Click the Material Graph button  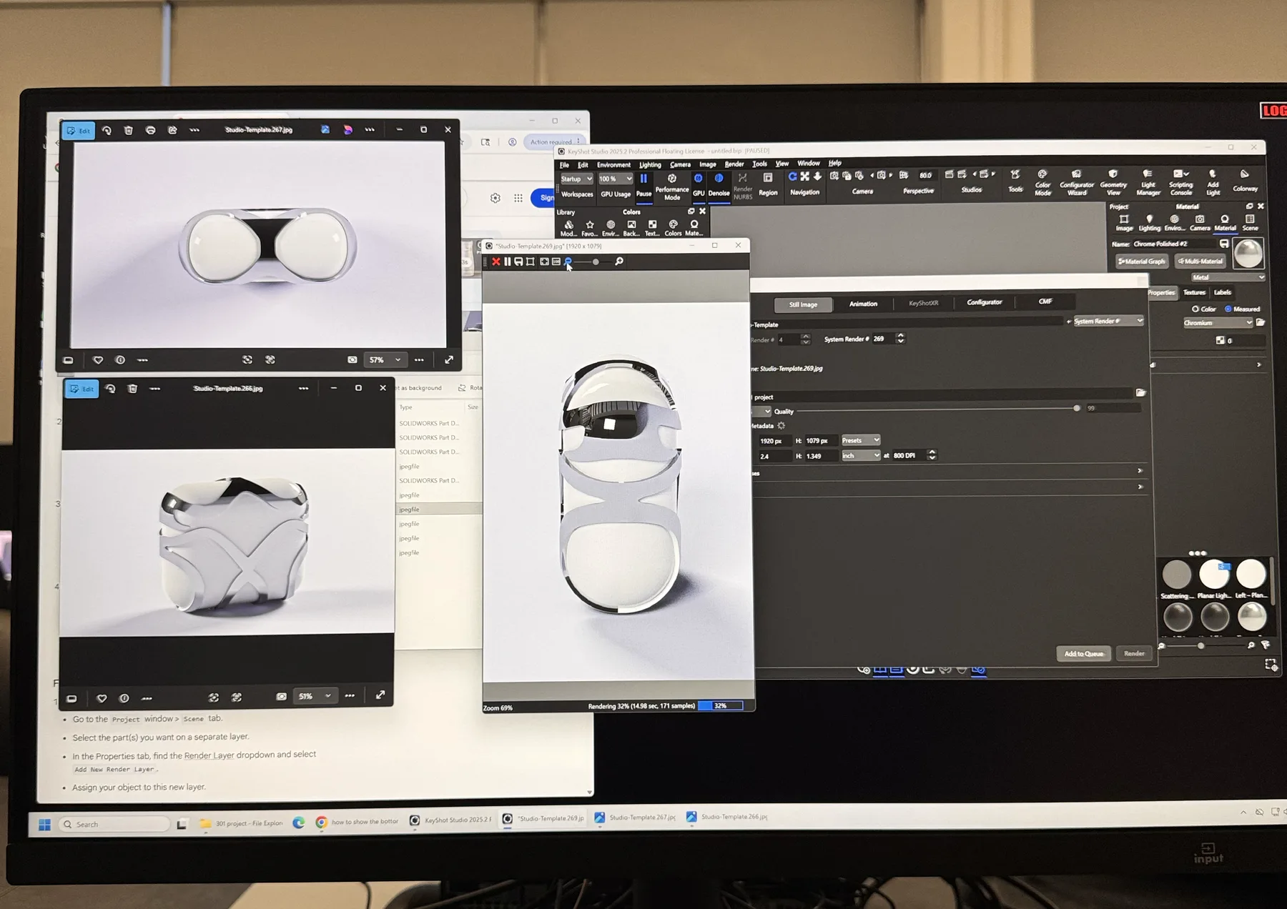point(1142,262)
